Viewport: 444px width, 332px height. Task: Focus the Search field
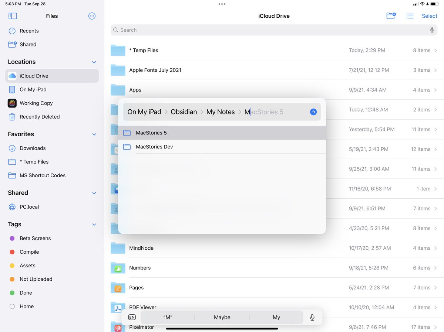click(x=274, y=30)
